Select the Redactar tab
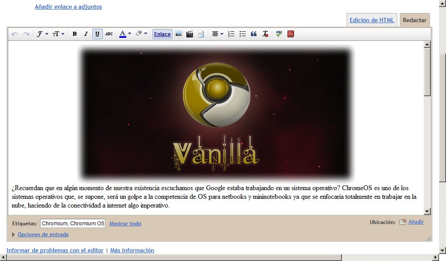Viewport: 446px width, 261px height. click(x=415, y=20)
